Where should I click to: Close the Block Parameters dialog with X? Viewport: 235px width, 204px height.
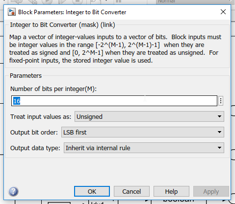click(x=223, y=12)
